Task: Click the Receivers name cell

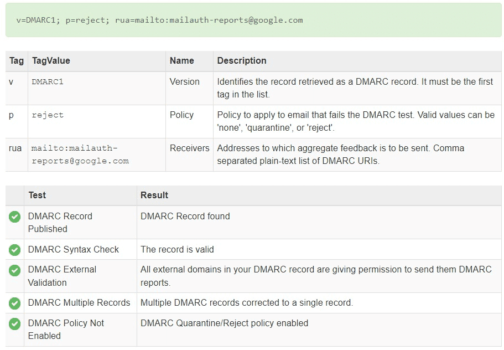Action: coord(189,148)
